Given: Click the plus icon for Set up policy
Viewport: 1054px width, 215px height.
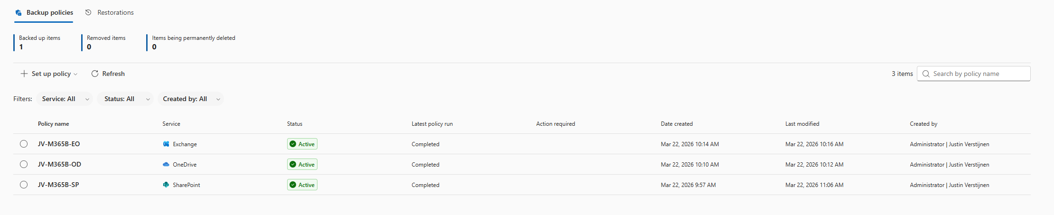Looking at the screenshot, I should (24, 74).
